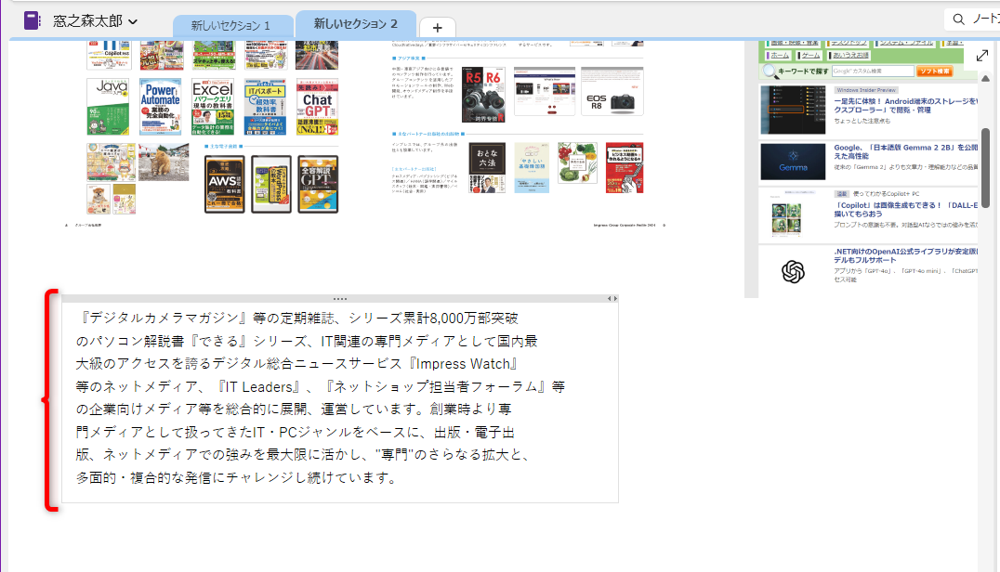This screenshot has width=1000, height=572.
Task: Click the AWS e-book tablet cover
Action: tap(225, 184)
